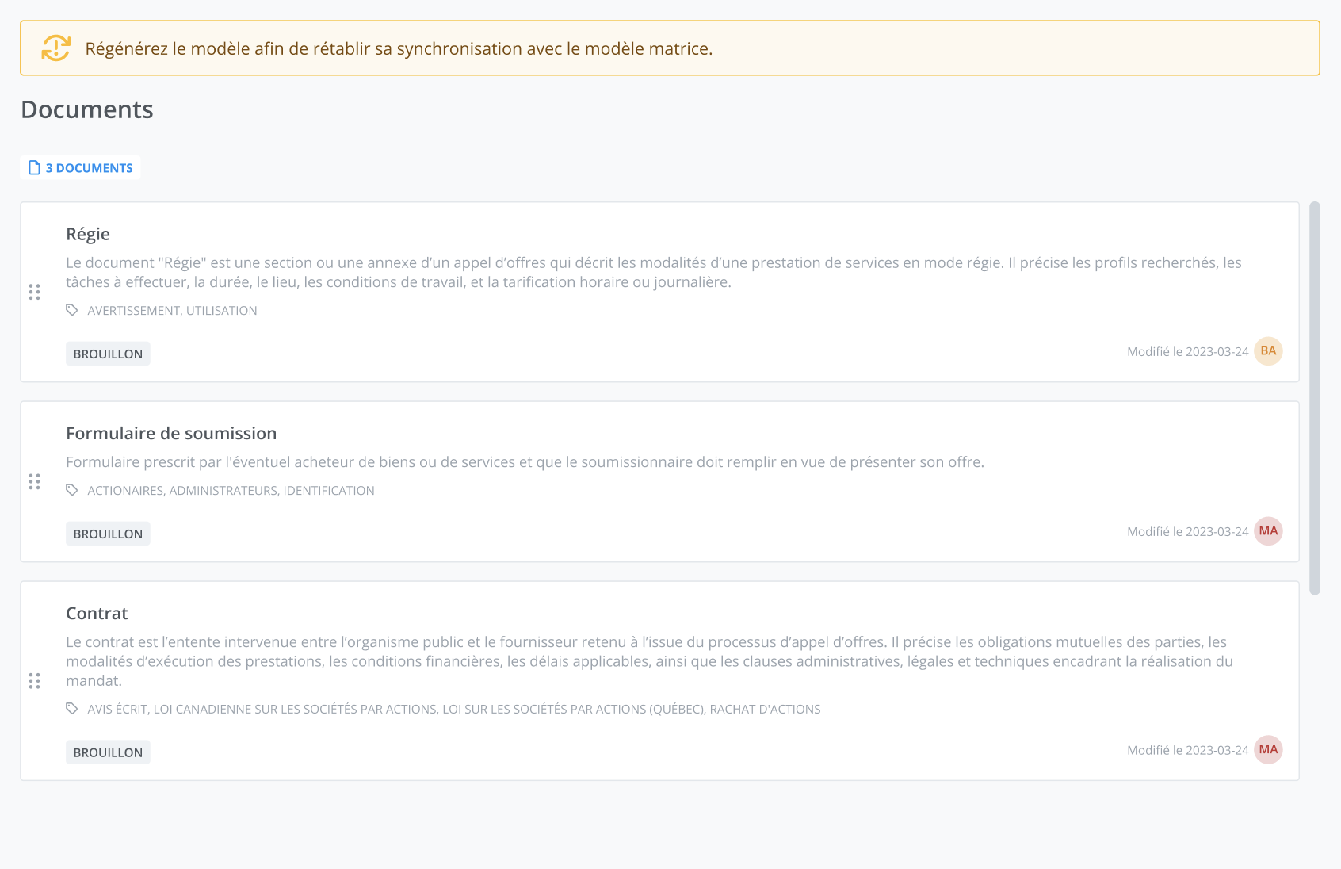The width and height of the screenshot is (1341, 869).
Task: Grab the drag handle on Régie card
Action: (34, 292)
